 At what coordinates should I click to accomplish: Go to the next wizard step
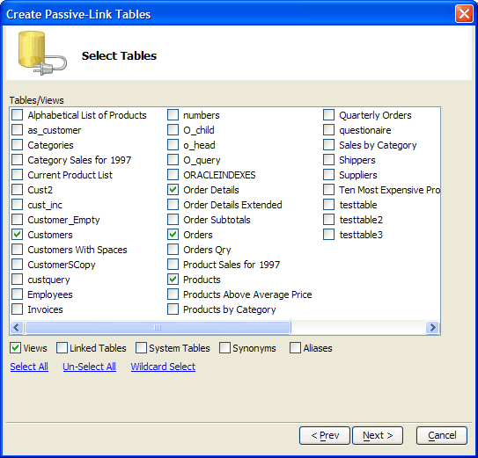tap(378, 435)
